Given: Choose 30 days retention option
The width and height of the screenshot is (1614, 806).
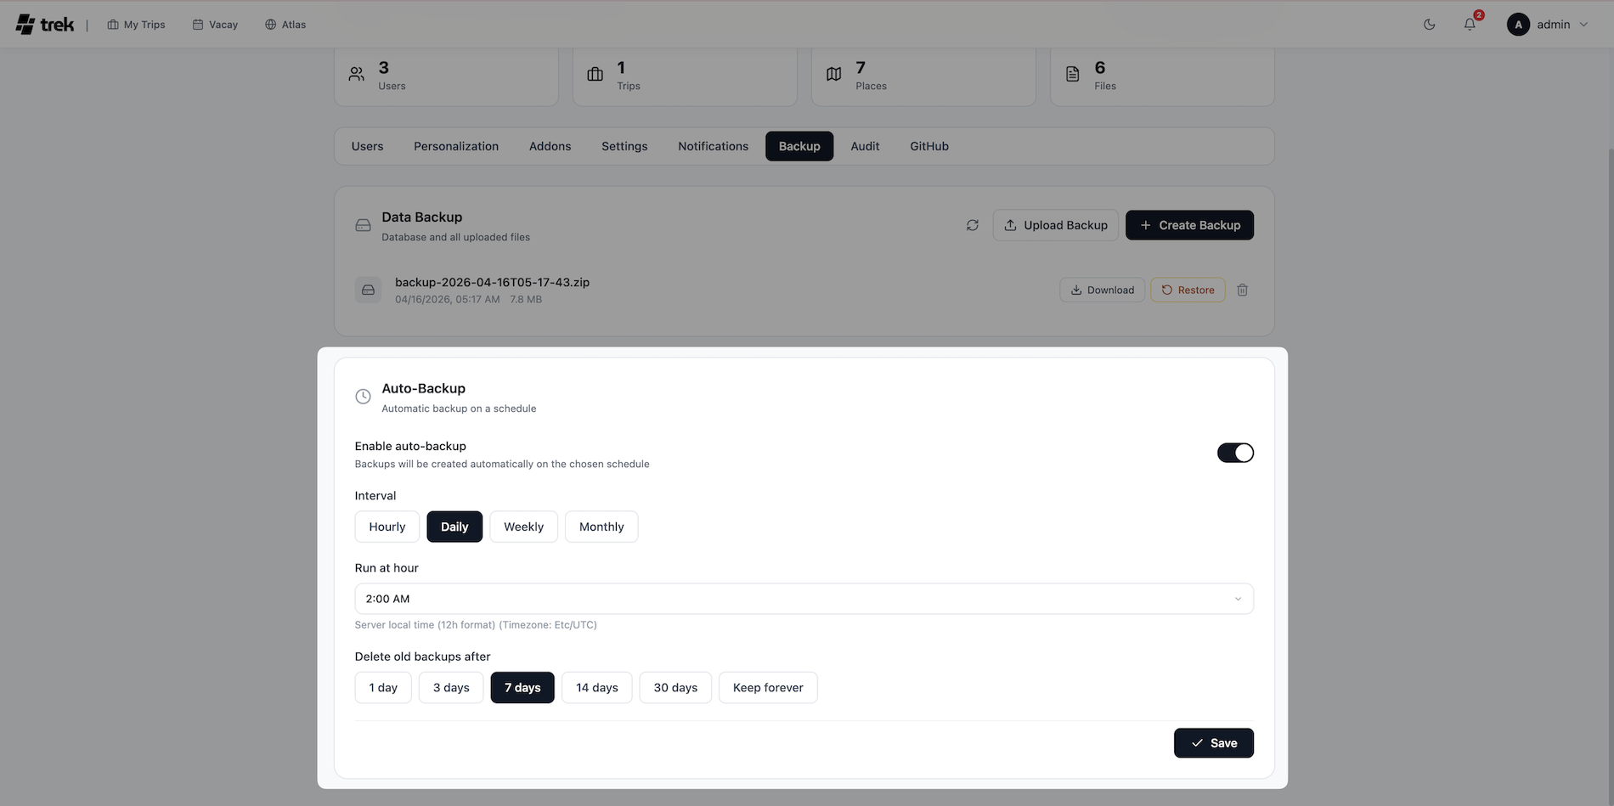Looking at the screenshot, I should [675, 688].
